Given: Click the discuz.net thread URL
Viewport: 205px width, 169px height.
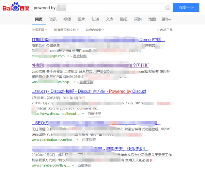Looking at the screenshot, I should pos(56,114).
